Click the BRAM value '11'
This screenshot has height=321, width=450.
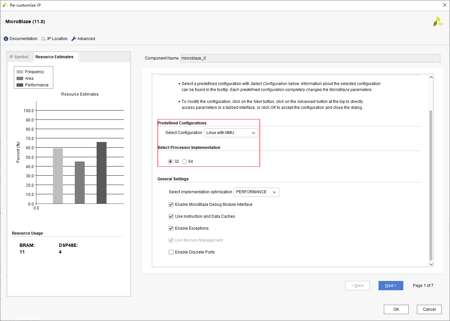pyautogui.click(x=22, y=252)
